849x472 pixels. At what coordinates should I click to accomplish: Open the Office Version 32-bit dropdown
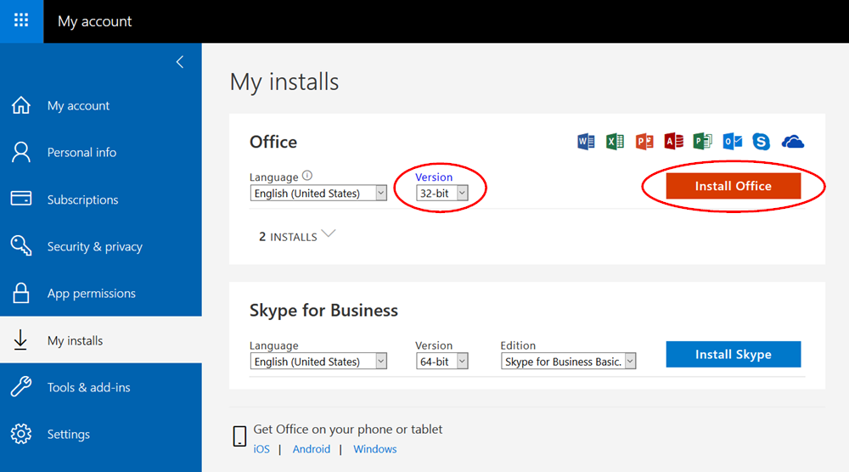[x=441, y=194]
